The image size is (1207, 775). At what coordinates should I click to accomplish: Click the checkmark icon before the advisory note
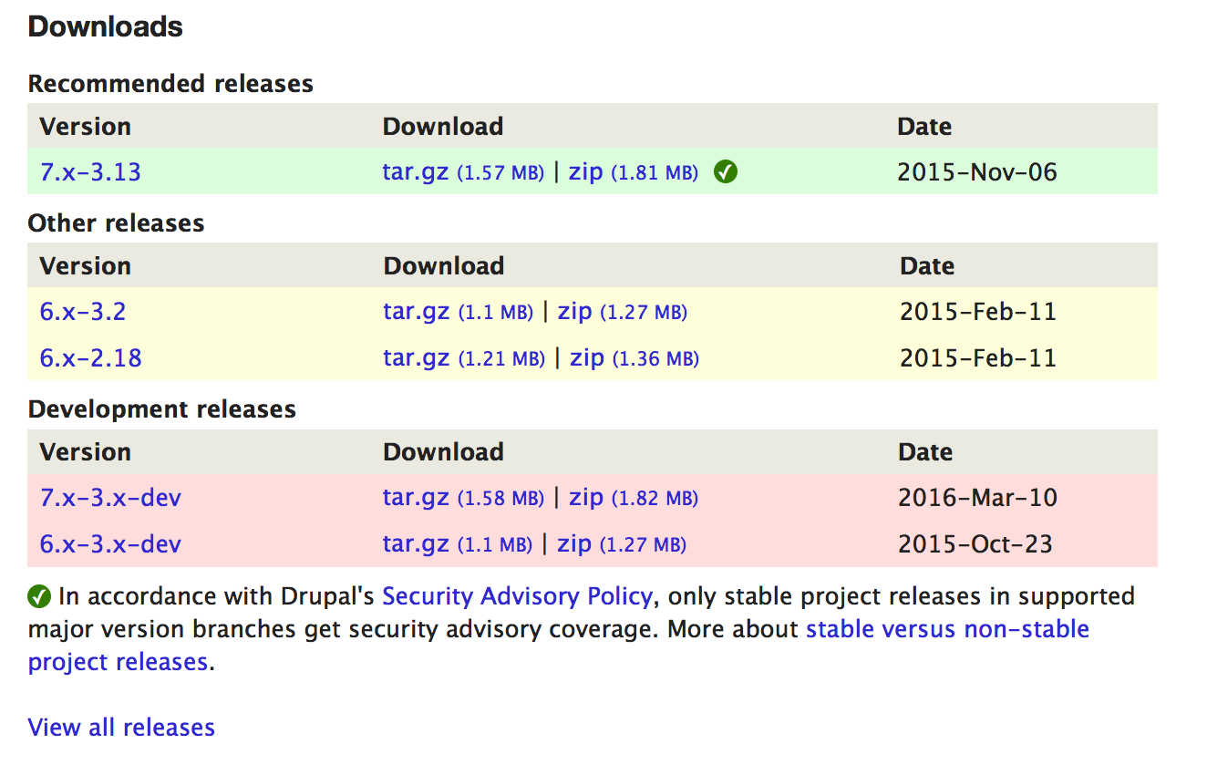click(38, 596)
